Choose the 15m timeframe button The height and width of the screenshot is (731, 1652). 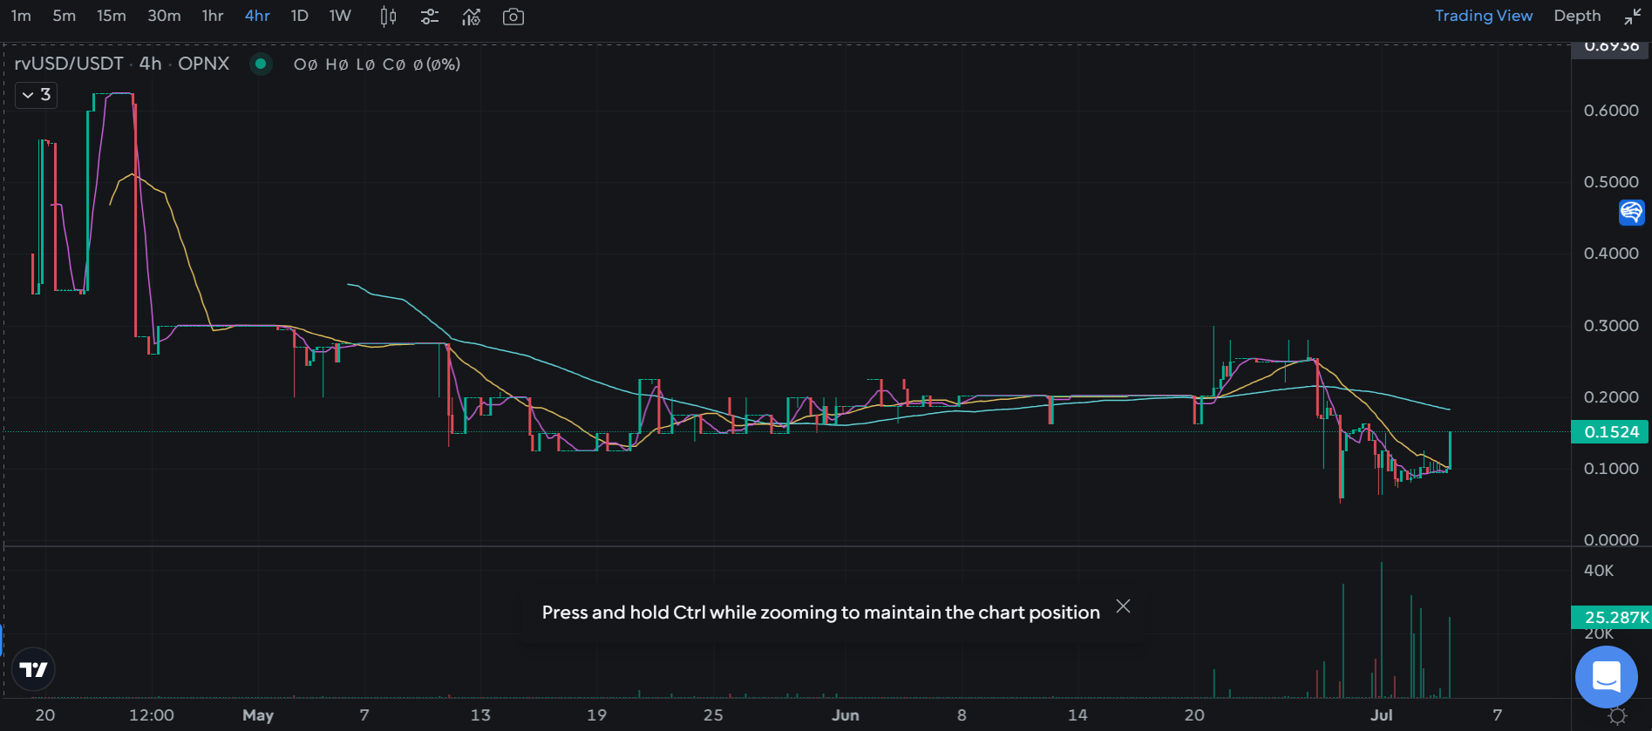point(111,16)
